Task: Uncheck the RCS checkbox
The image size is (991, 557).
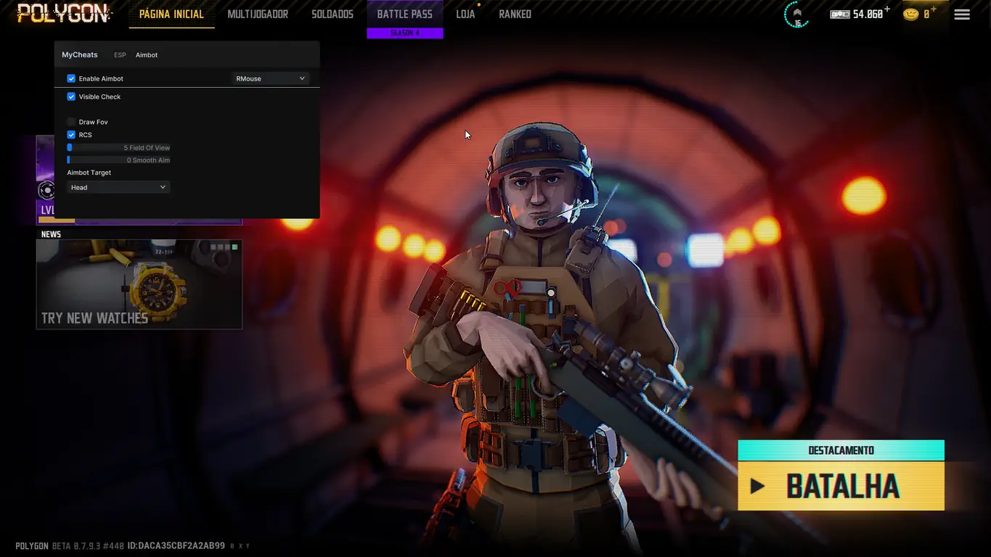Action: coord(71,135)
